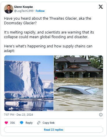Open the @LogTech1999 handle
This screenshot has height=137, width=107.
(x=24, y=11)
